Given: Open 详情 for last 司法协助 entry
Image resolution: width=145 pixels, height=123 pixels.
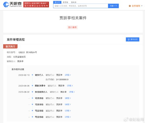Looking at the screenshot, I should click(68, 117).
